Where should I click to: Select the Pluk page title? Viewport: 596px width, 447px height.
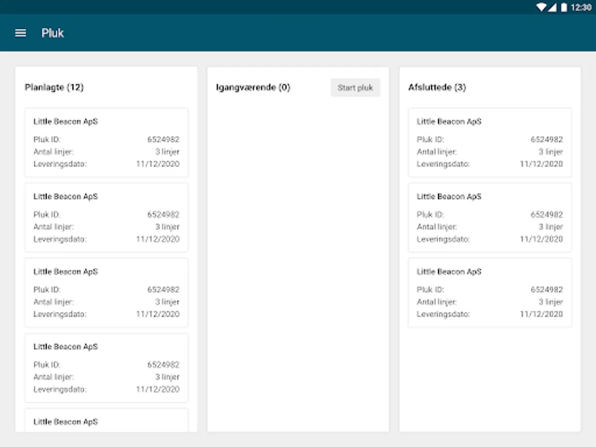coord(53,33)
